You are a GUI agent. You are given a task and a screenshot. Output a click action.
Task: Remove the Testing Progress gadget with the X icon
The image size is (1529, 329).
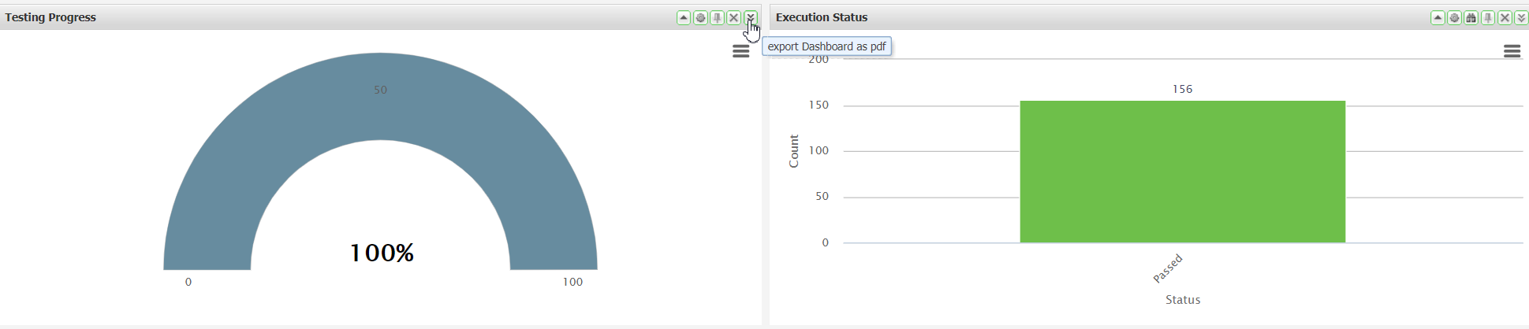(x=733, y=17)
